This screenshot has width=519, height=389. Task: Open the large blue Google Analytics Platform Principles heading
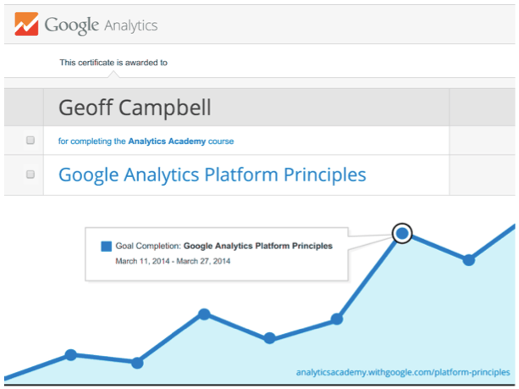(x=212, y=175)
